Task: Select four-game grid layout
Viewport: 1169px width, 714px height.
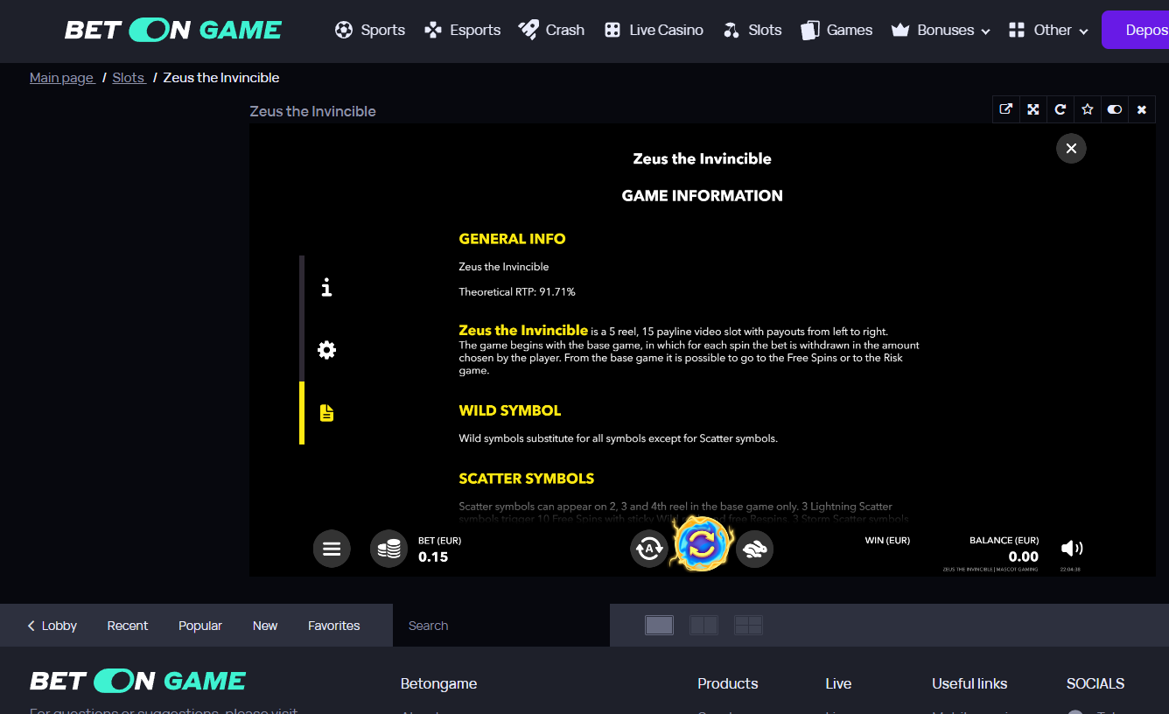Action: pos(748,625)
